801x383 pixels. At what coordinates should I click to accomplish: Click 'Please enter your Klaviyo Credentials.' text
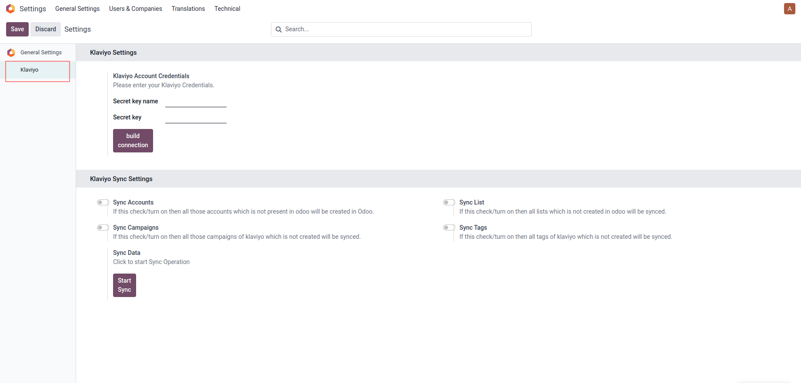tap(164, 85)
